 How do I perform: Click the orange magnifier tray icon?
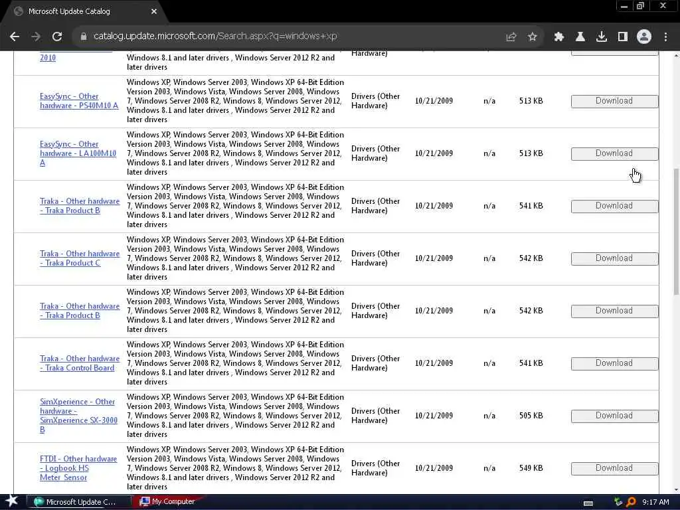click(x=631, y=502)
